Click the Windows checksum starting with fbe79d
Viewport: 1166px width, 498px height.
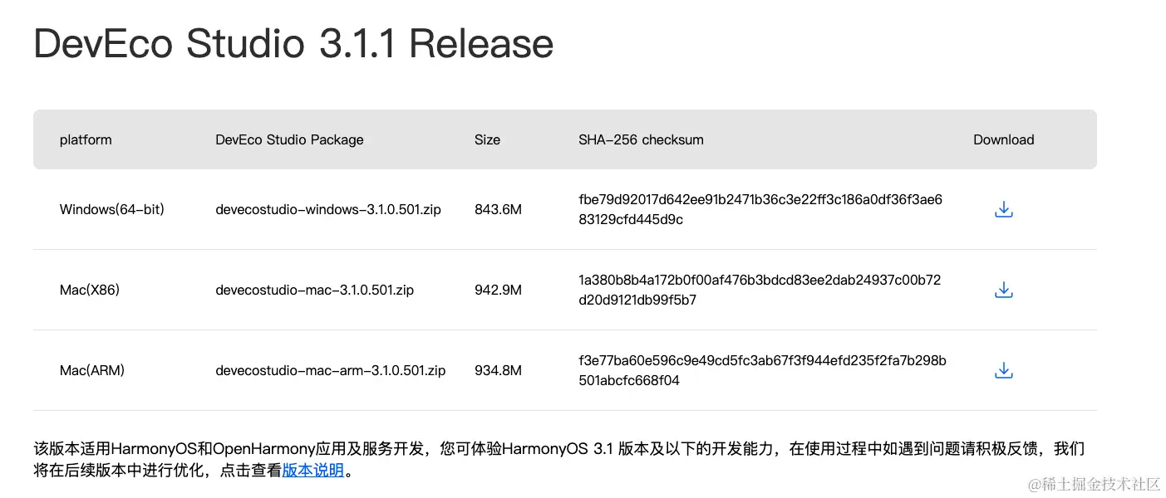tap(760, 209)
